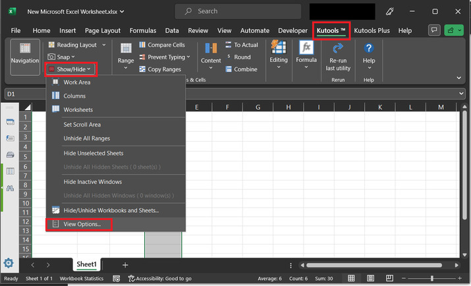The height and width of the screenshot is (286, 471).
Task: Click the Copy Ranges tool
Action: 160,69
